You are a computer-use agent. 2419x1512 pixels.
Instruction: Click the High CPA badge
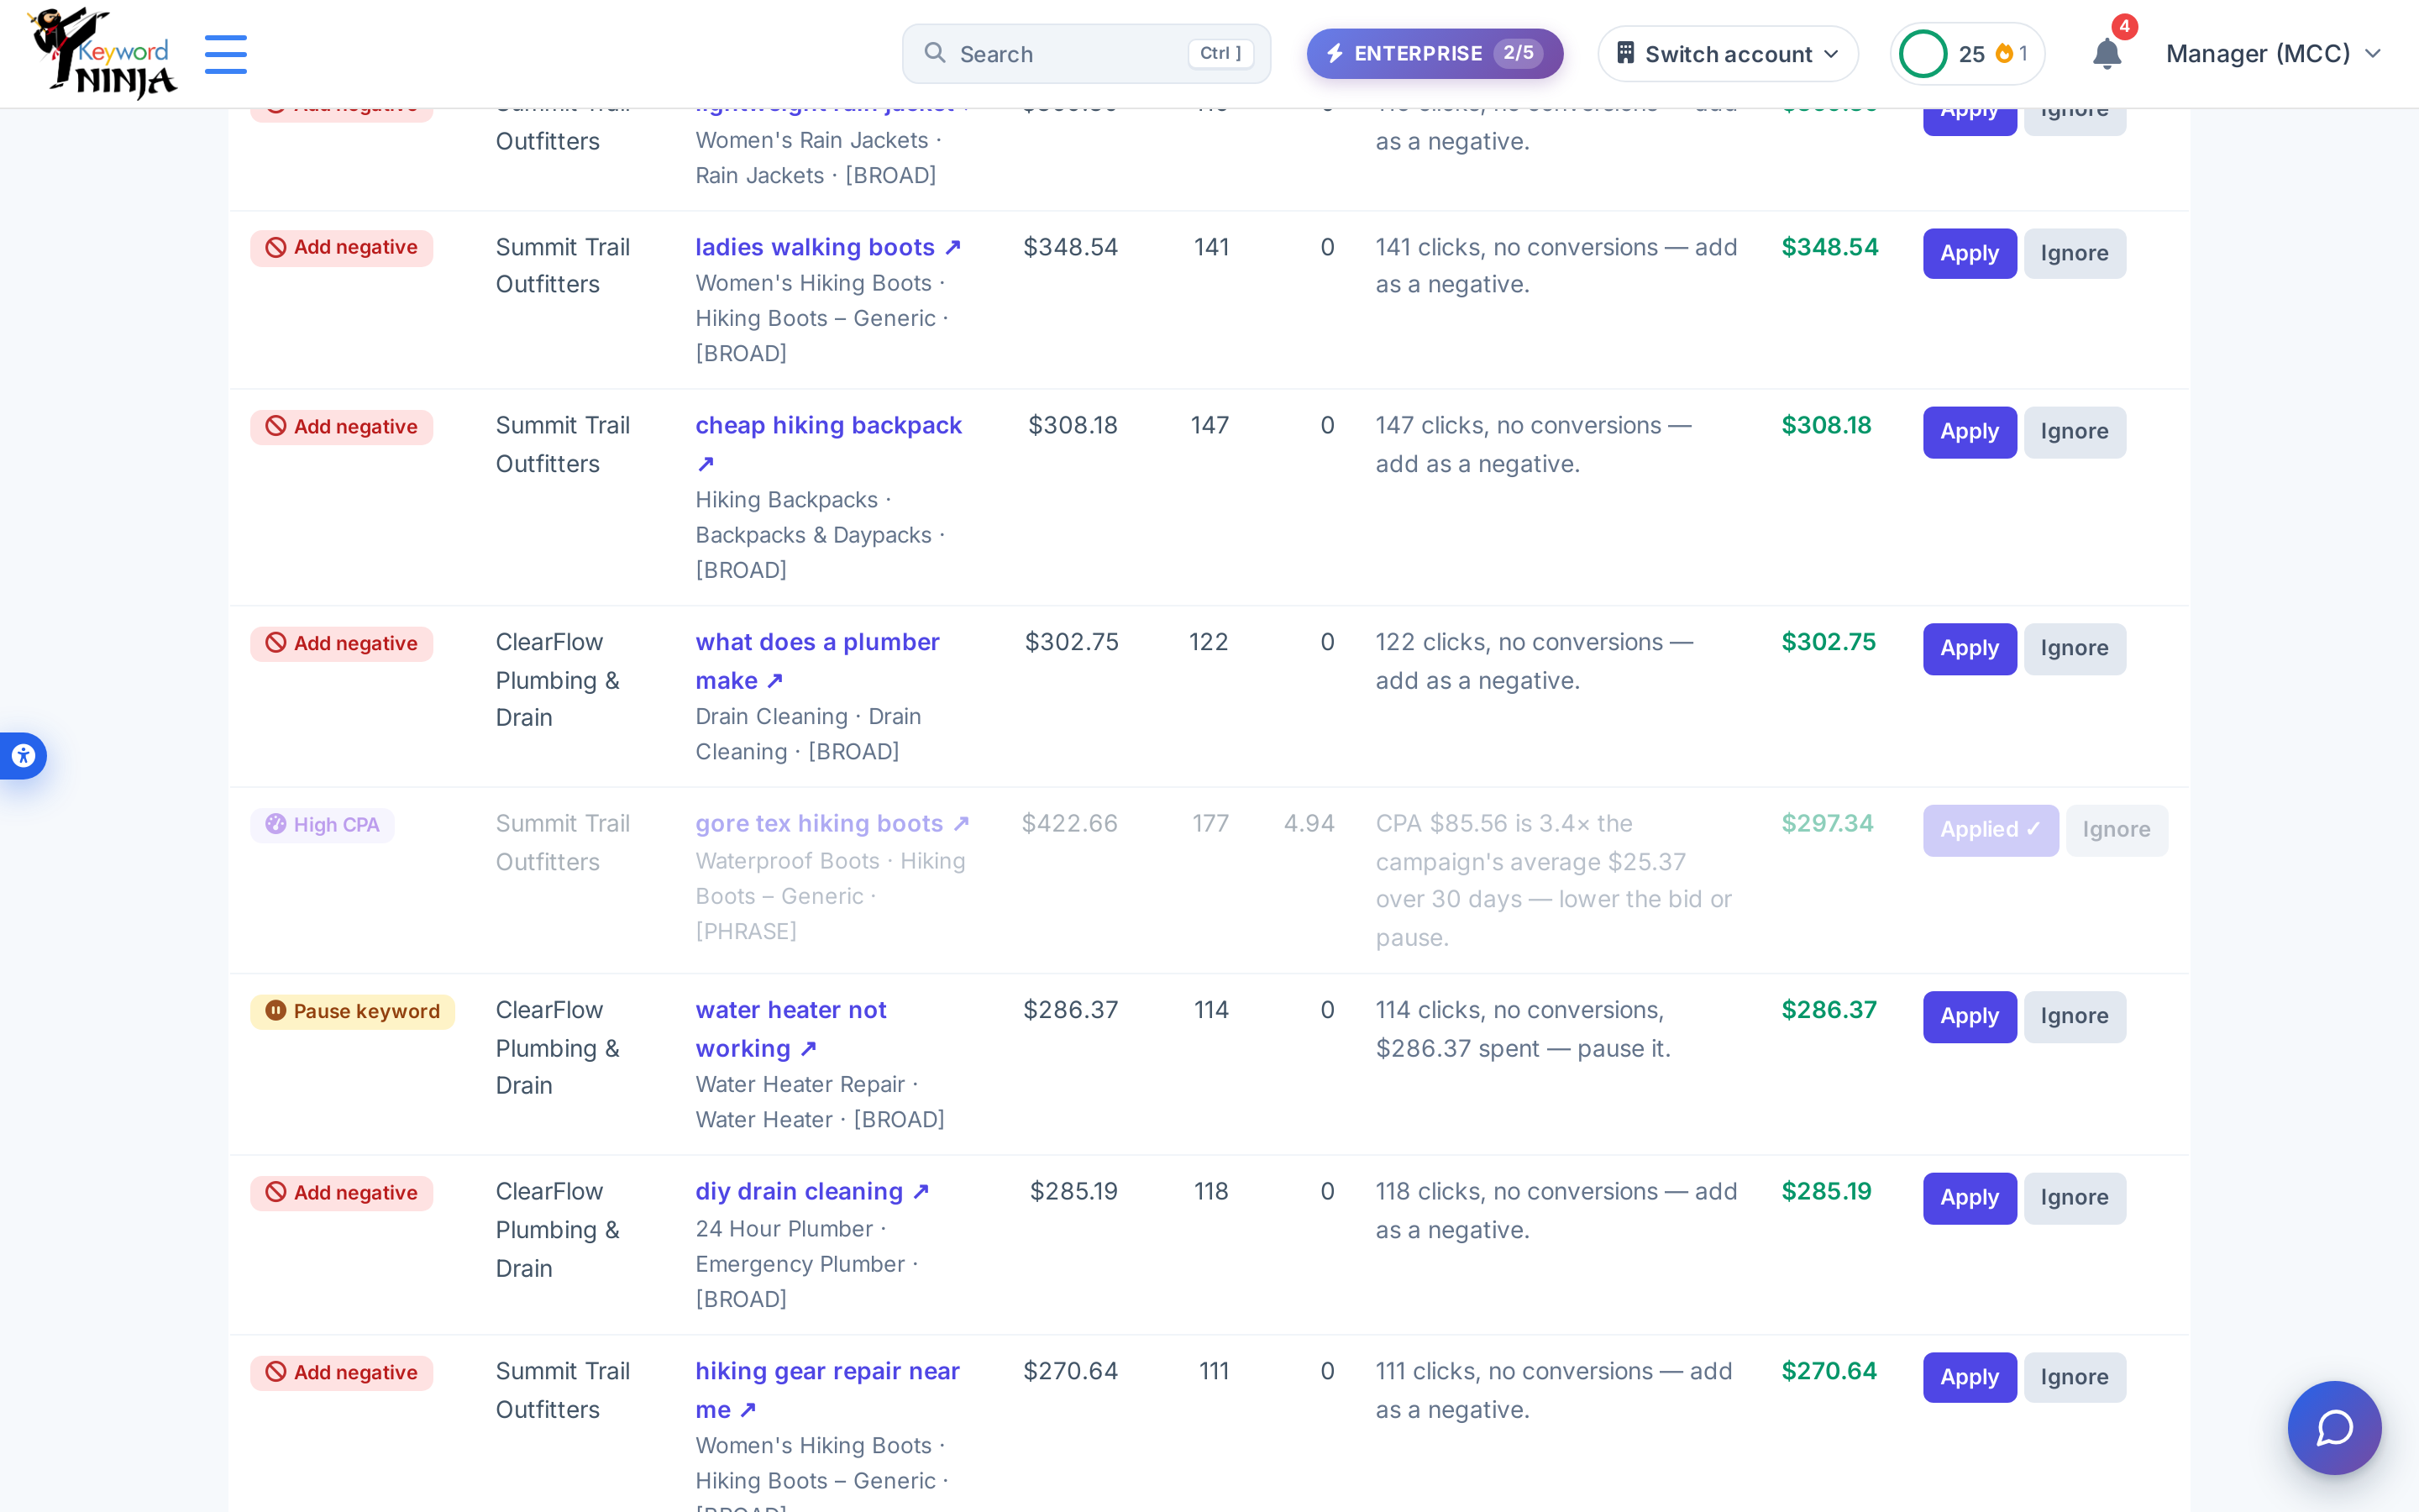click(x=322, y=825)
